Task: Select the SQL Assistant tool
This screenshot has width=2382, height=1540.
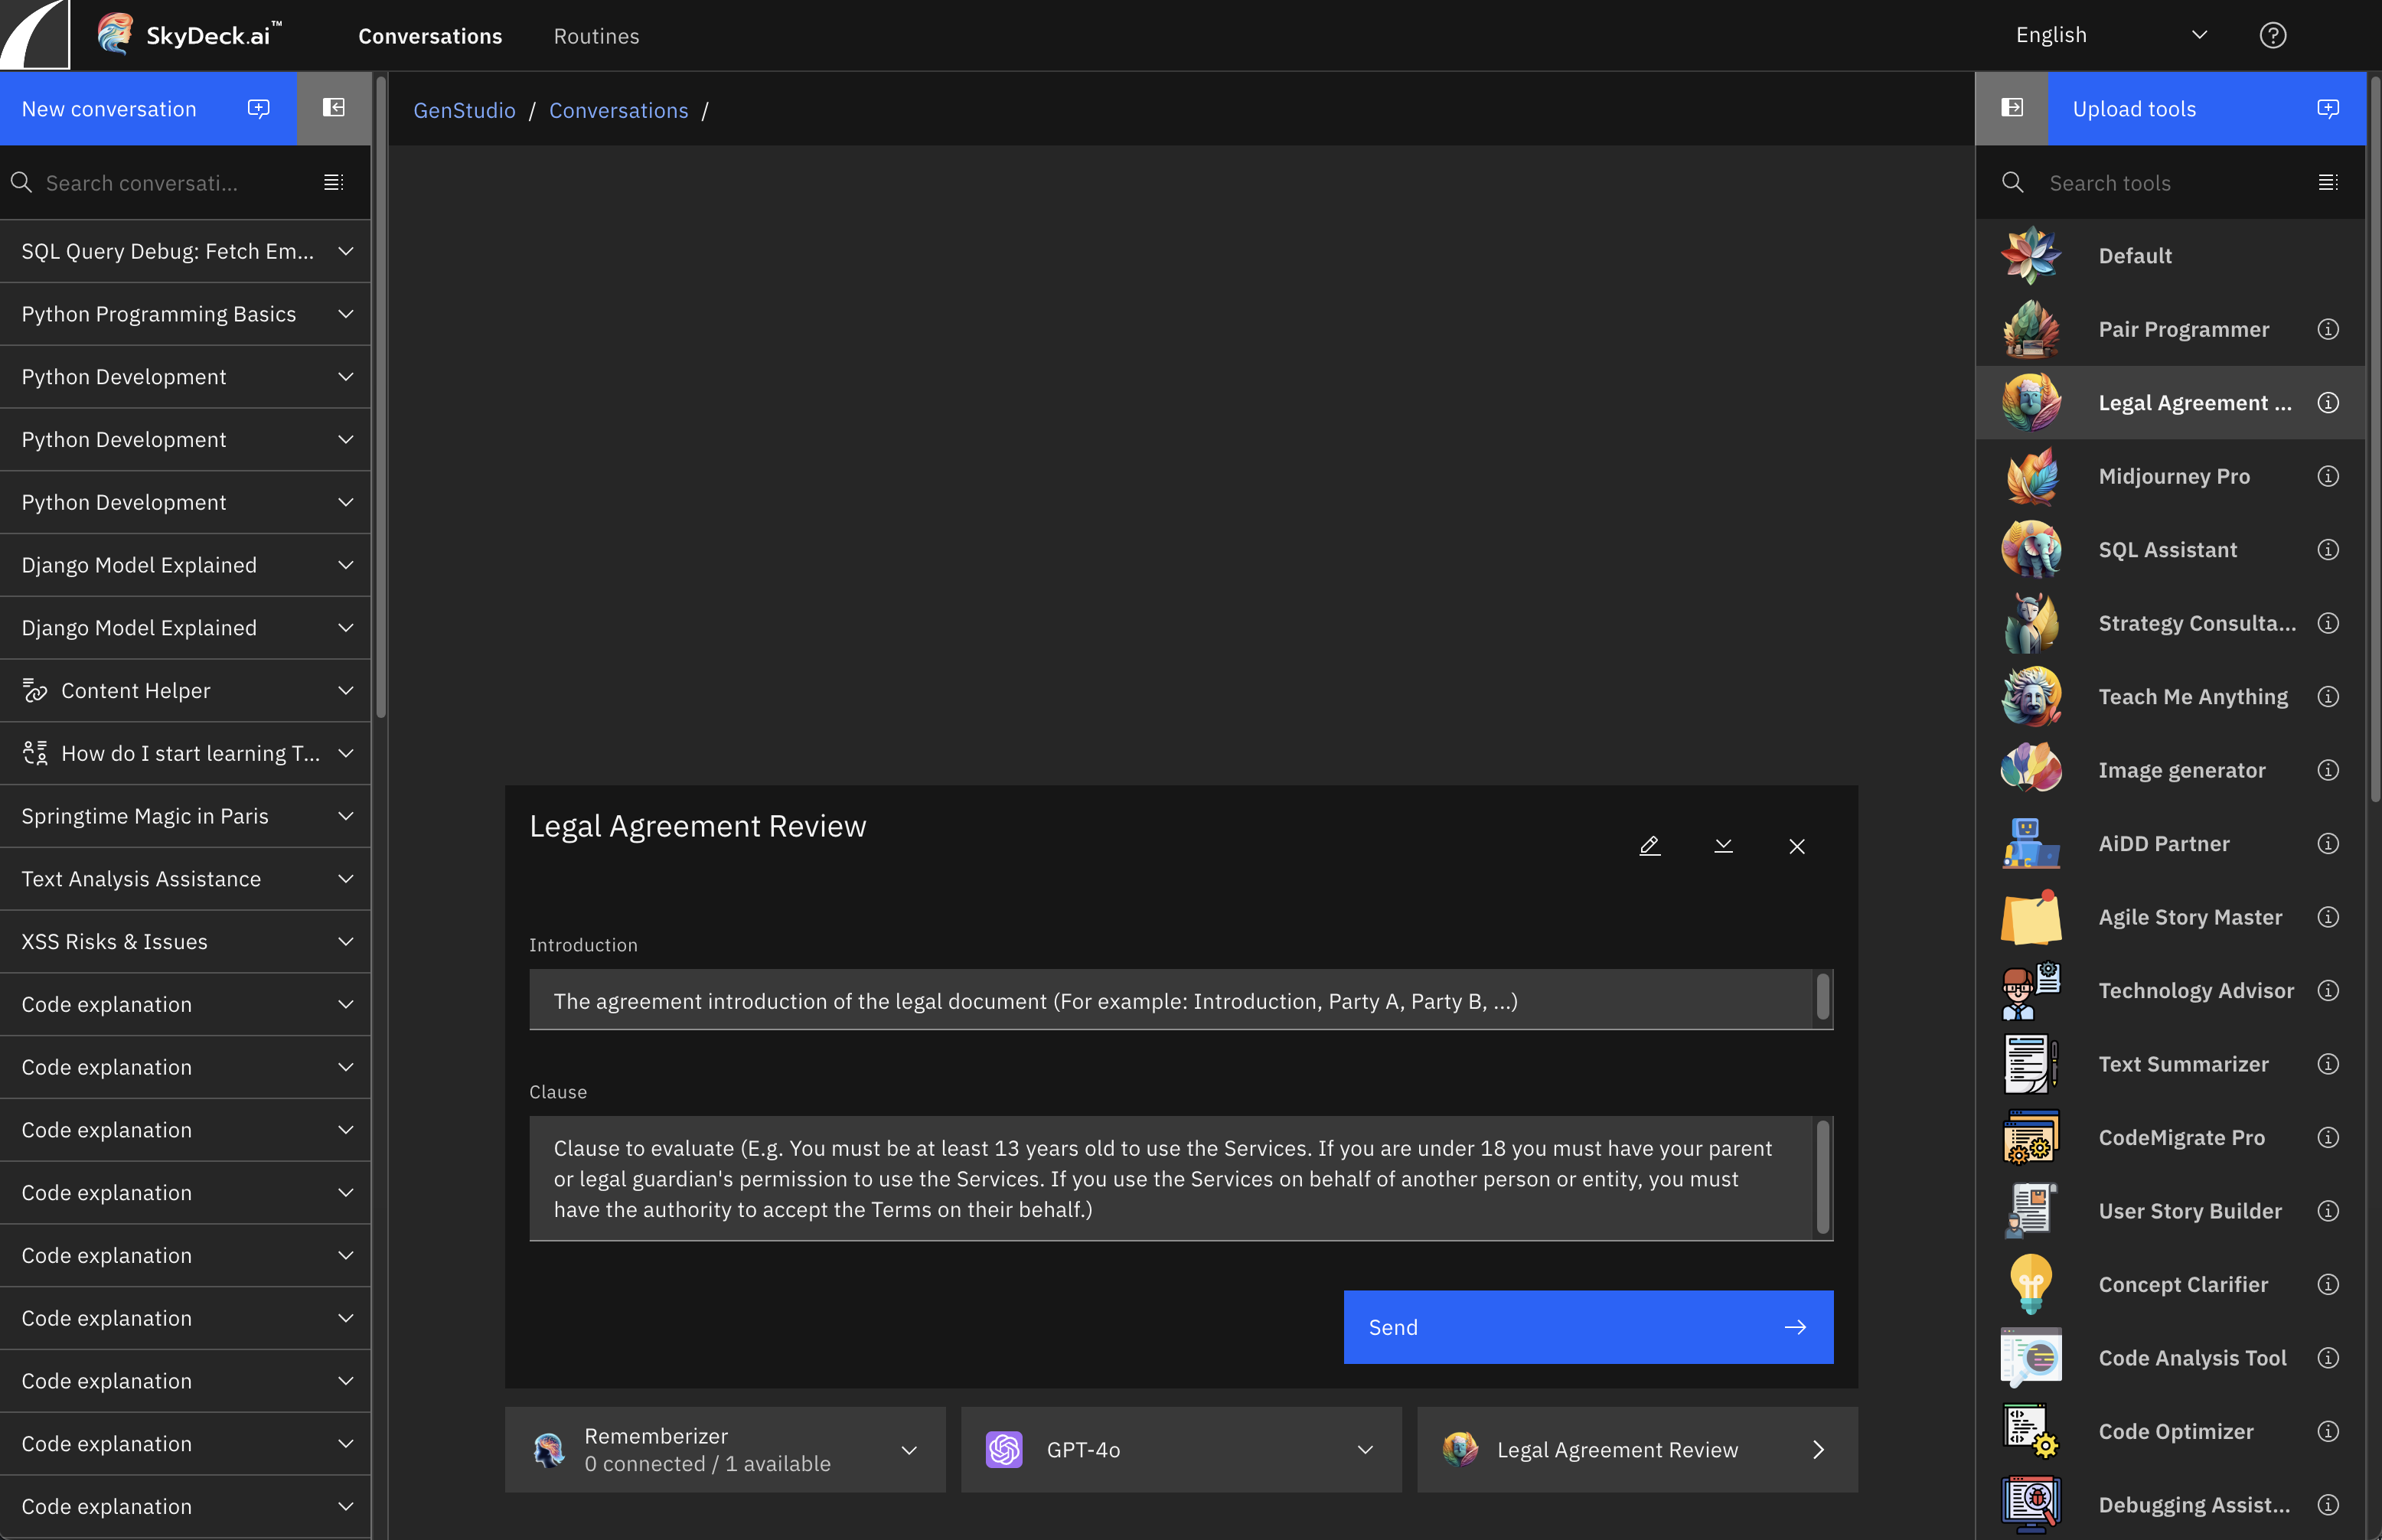Action: [x=2167, y=549]
